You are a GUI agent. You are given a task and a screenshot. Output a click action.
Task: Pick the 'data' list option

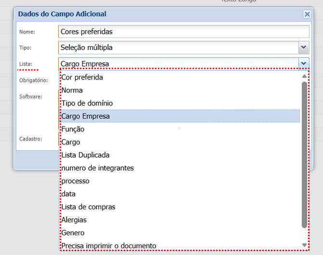tap(68, 194)
